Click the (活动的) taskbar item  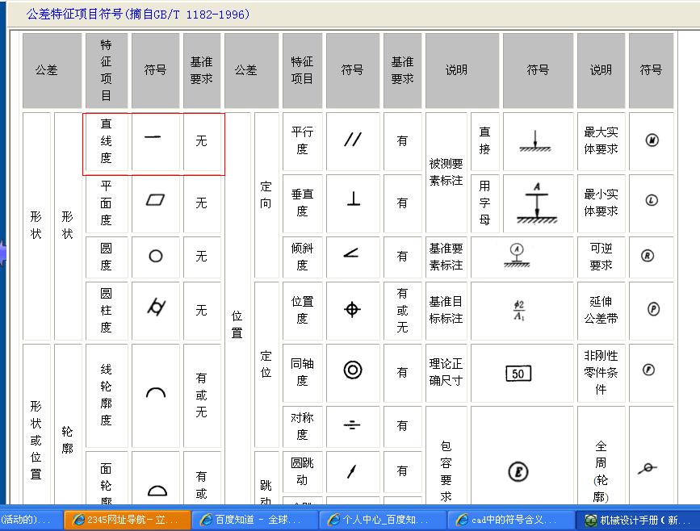(x=31, y=520)
